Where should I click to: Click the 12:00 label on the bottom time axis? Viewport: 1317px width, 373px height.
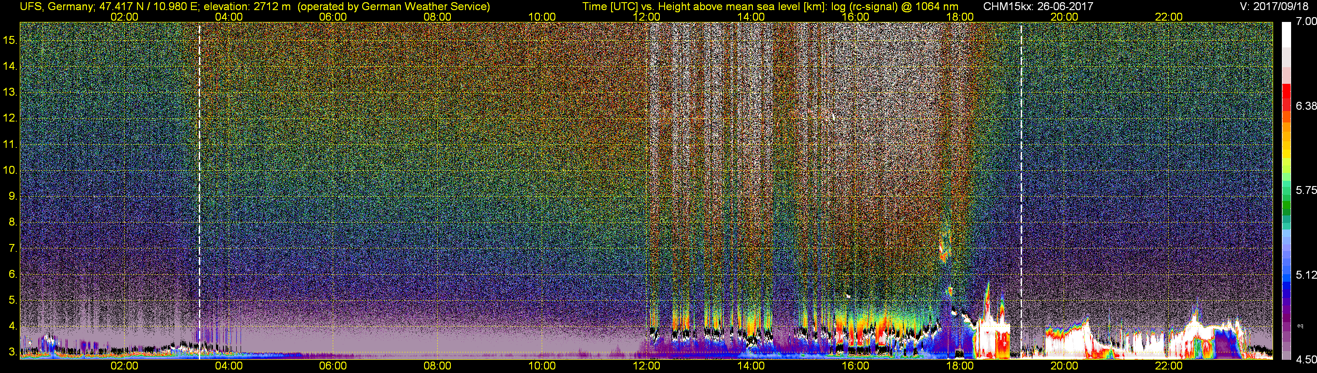[646, 366]
